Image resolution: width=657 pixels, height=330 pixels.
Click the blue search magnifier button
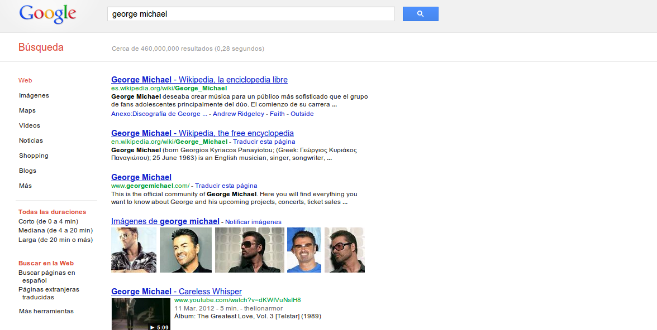pyautogui.click(x=420, y=13)
